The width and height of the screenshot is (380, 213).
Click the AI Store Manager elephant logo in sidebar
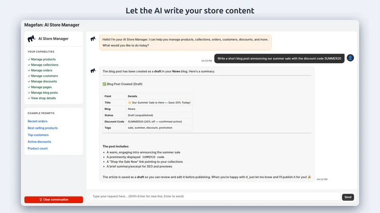31,39
